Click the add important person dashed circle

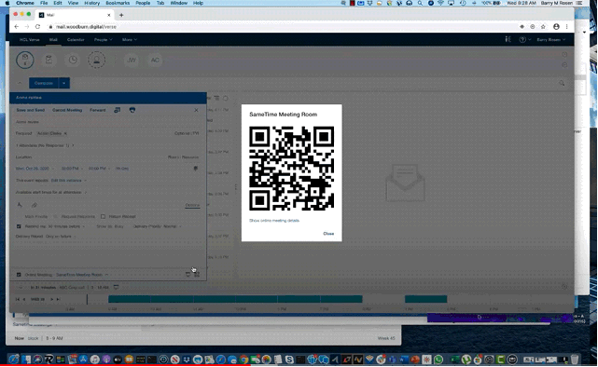point(96,61)
